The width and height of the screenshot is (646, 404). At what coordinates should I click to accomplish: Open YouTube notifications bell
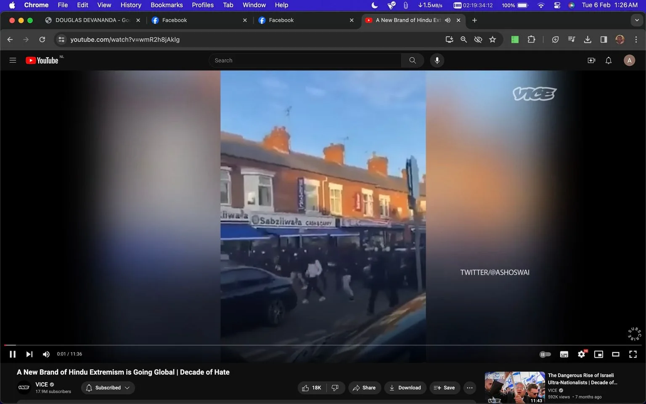coord(609,60)
